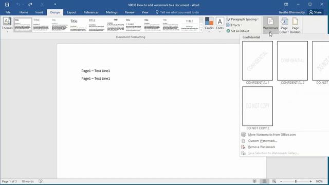This screenshot has width=329, height=185.
Task: Move the gallery up one row
Action: point(201,20)
